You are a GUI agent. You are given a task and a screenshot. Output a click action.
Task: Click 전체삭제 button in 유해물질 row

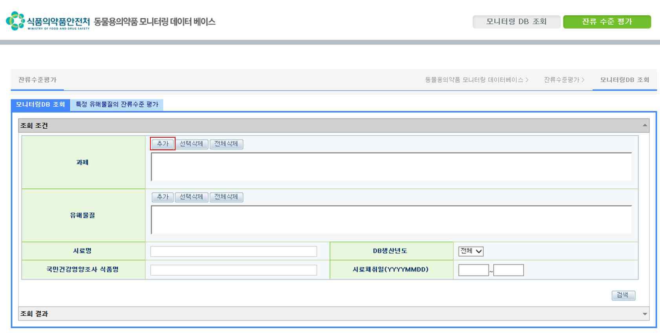coord(226,197)
